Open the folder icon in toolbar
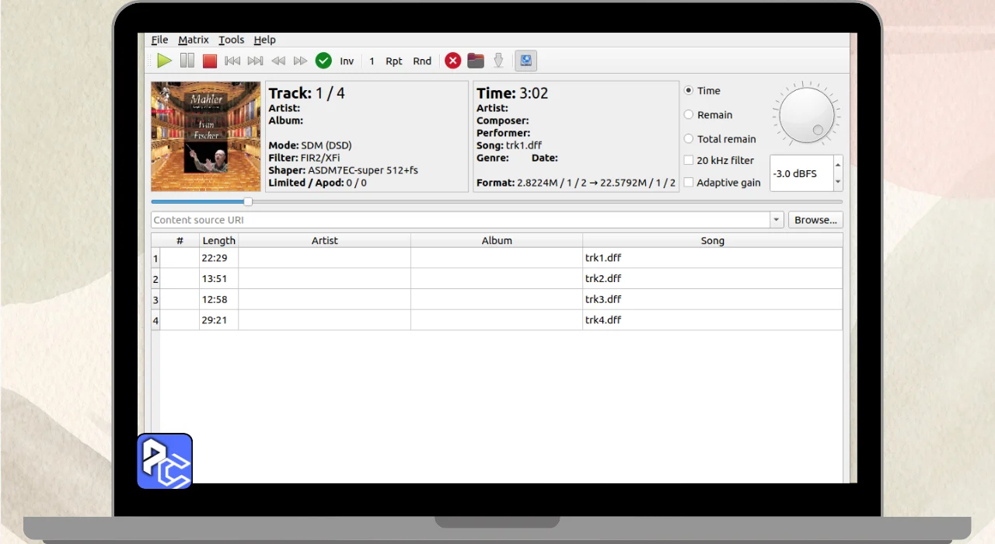Viewport: 995px width, 544px height. 476,61
